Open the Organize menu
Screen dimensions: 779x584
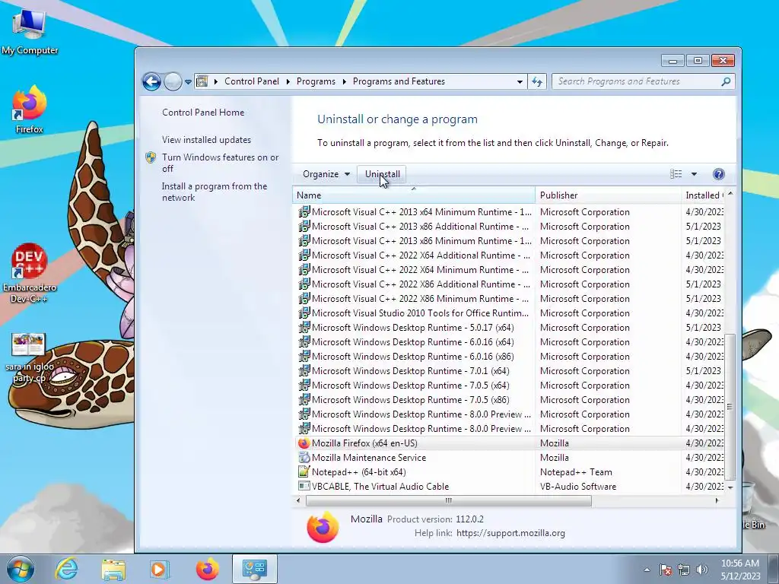point(326,174)
